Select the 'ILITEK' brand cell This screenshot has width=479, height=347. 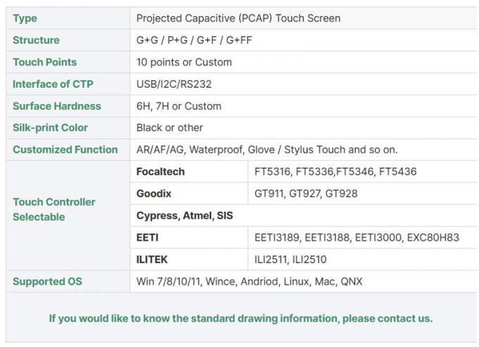click(152, 259)
